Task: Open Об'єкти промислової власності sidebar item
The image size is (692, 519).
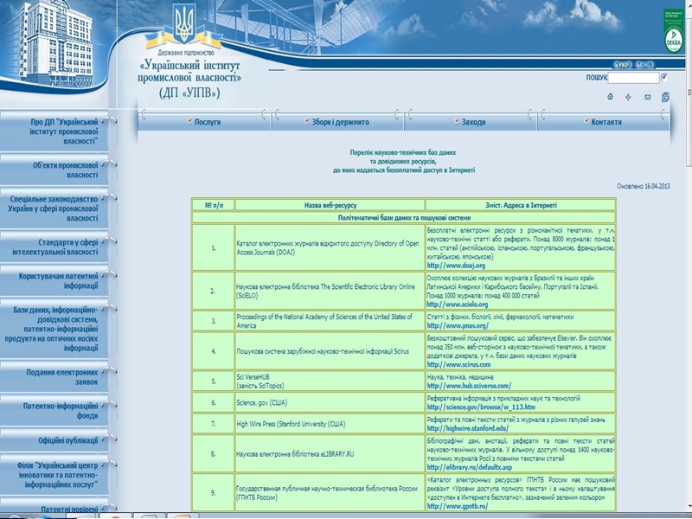Action: [54, 170]
